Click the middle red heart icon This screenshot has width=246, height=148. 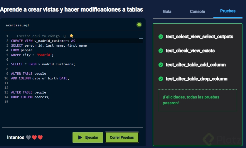(34, 137)
